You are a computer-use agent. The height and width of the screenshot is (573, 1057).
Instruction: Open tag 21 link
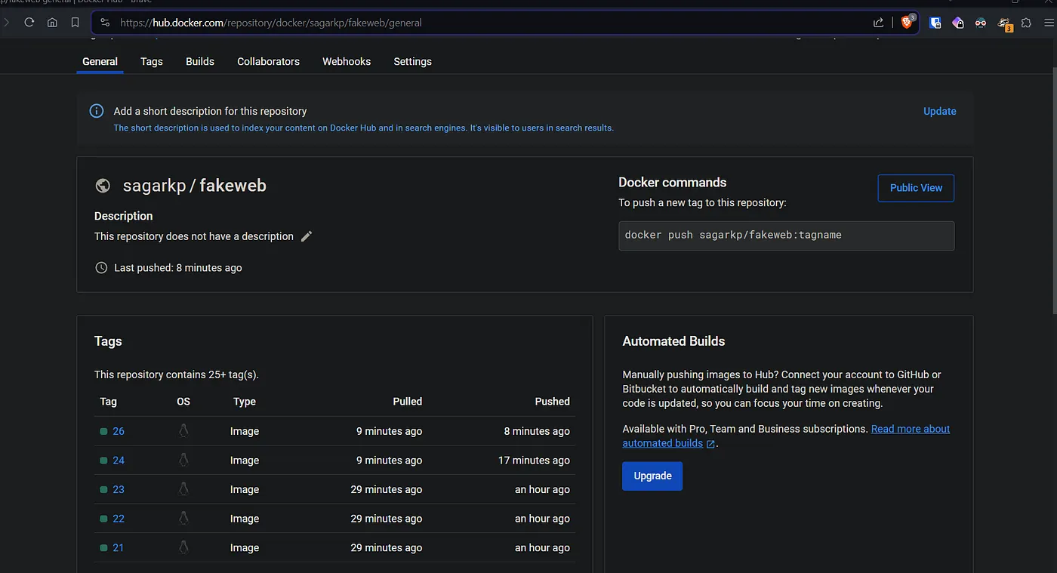(x=118, y=548)
